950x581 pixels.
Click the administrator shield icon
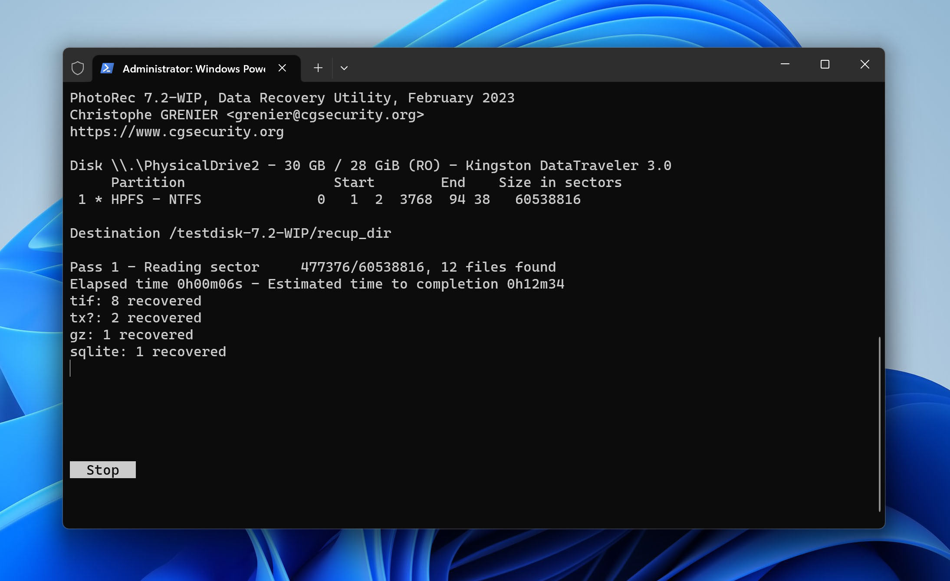[x=78, y=68]
